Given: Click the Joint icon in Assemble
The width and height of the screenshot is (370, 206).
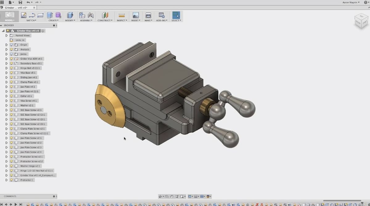Looking at the screenshot, I should pyautogui.click(x=91, y=15).
